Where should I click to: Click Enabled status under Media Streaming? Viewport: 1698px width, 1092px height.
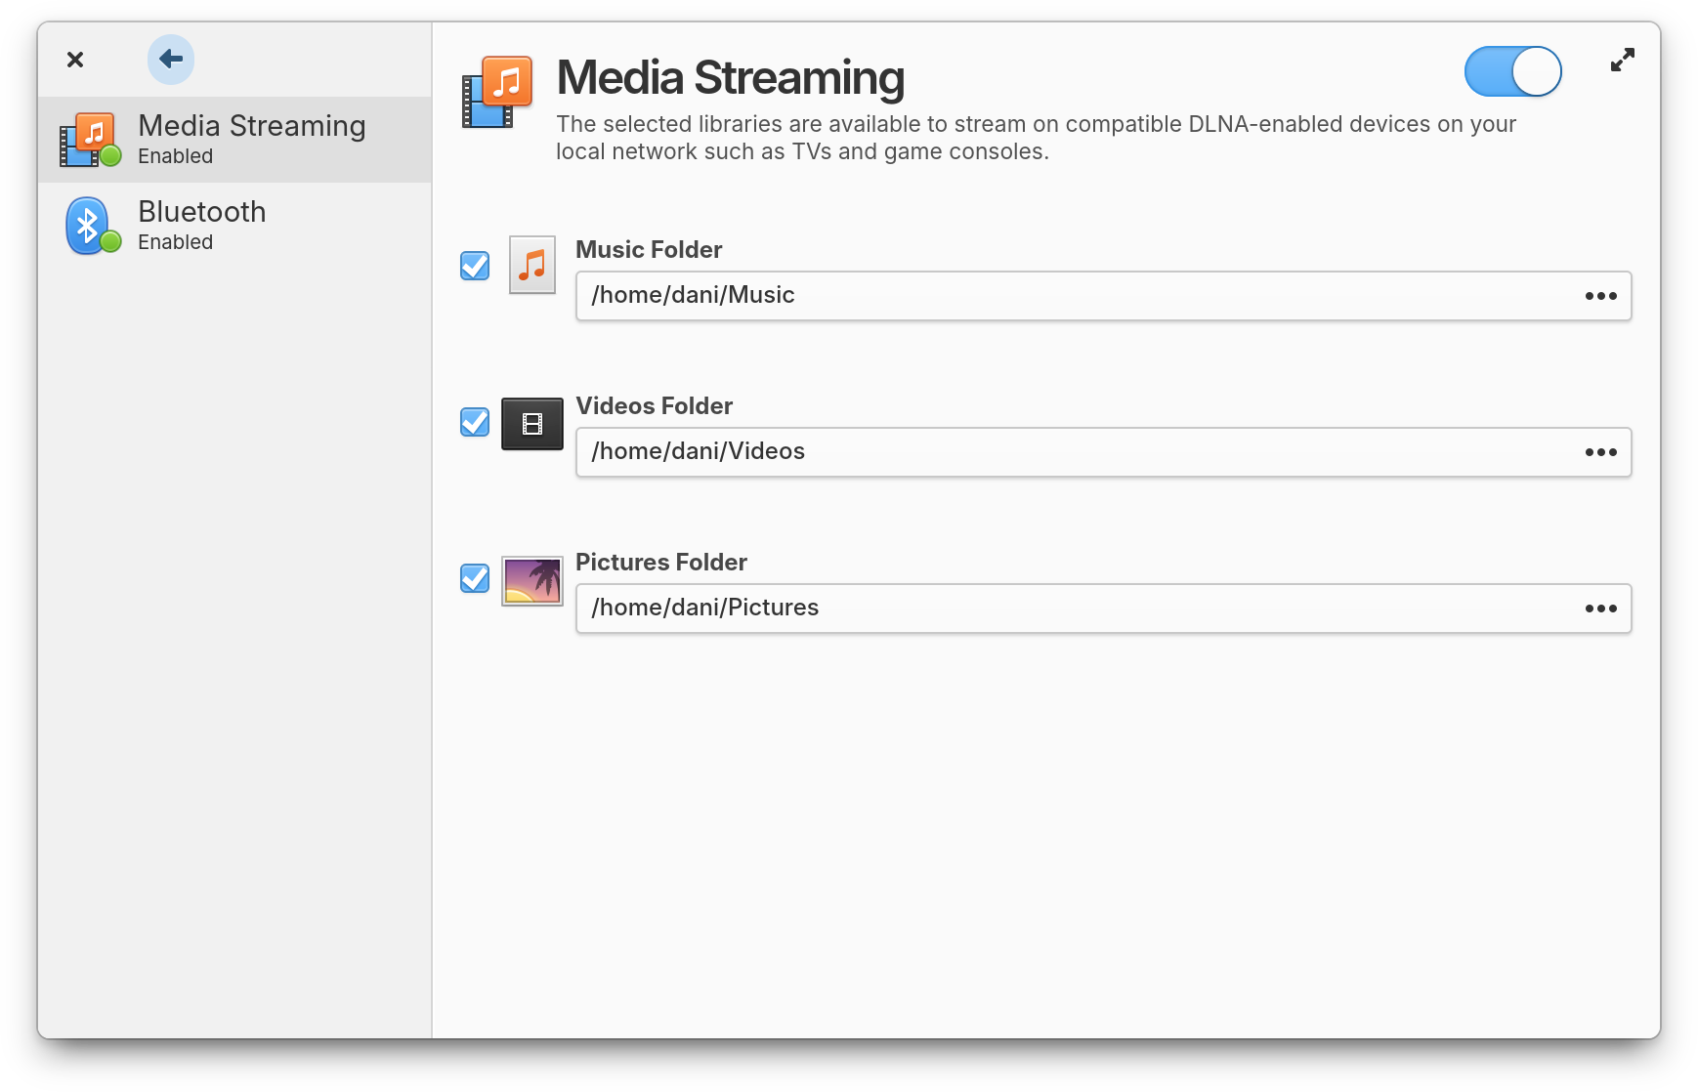point(175,156)
